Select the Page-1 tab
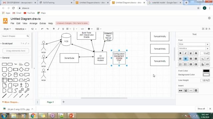 (x=50, y=102)
